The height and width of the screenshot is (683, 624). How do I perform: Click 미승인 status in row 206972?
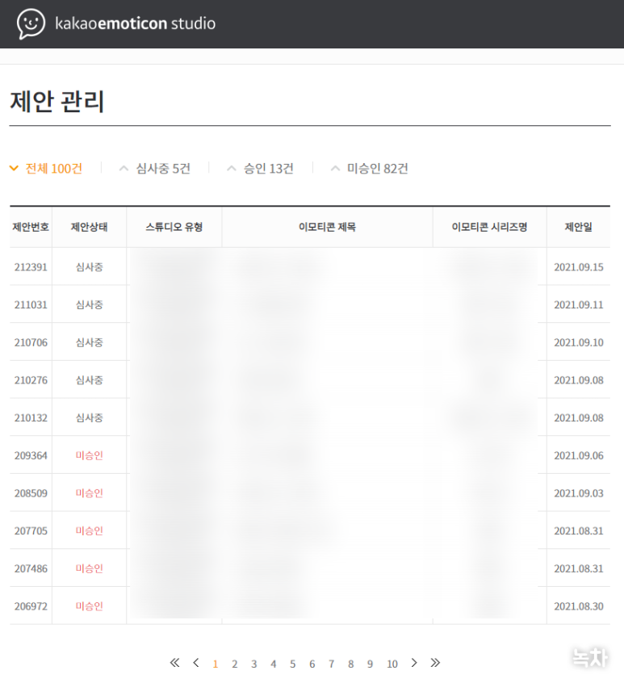pos(90,606)
